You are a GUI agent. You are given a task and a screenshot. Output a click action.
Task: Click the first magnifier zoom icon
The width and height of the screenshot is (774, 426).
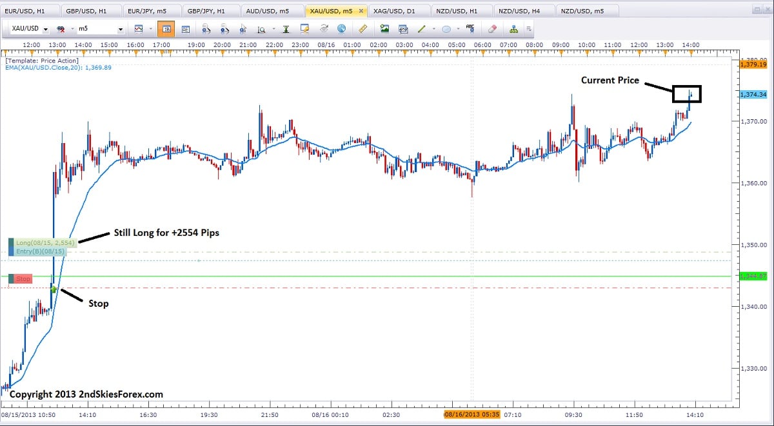[x=206, y=29]
